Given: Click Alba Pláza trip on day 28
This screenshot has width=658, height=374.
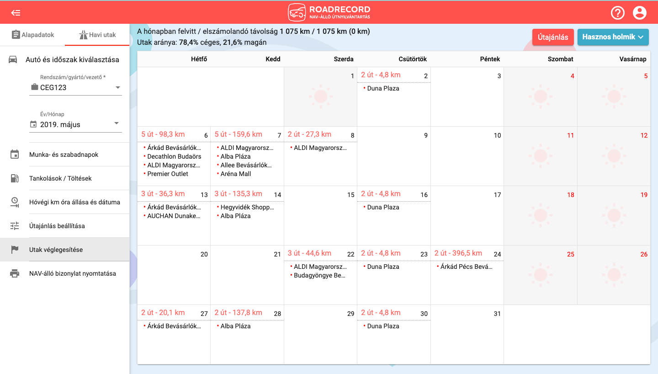Looking at the screenshot, I should pos(235,326).
